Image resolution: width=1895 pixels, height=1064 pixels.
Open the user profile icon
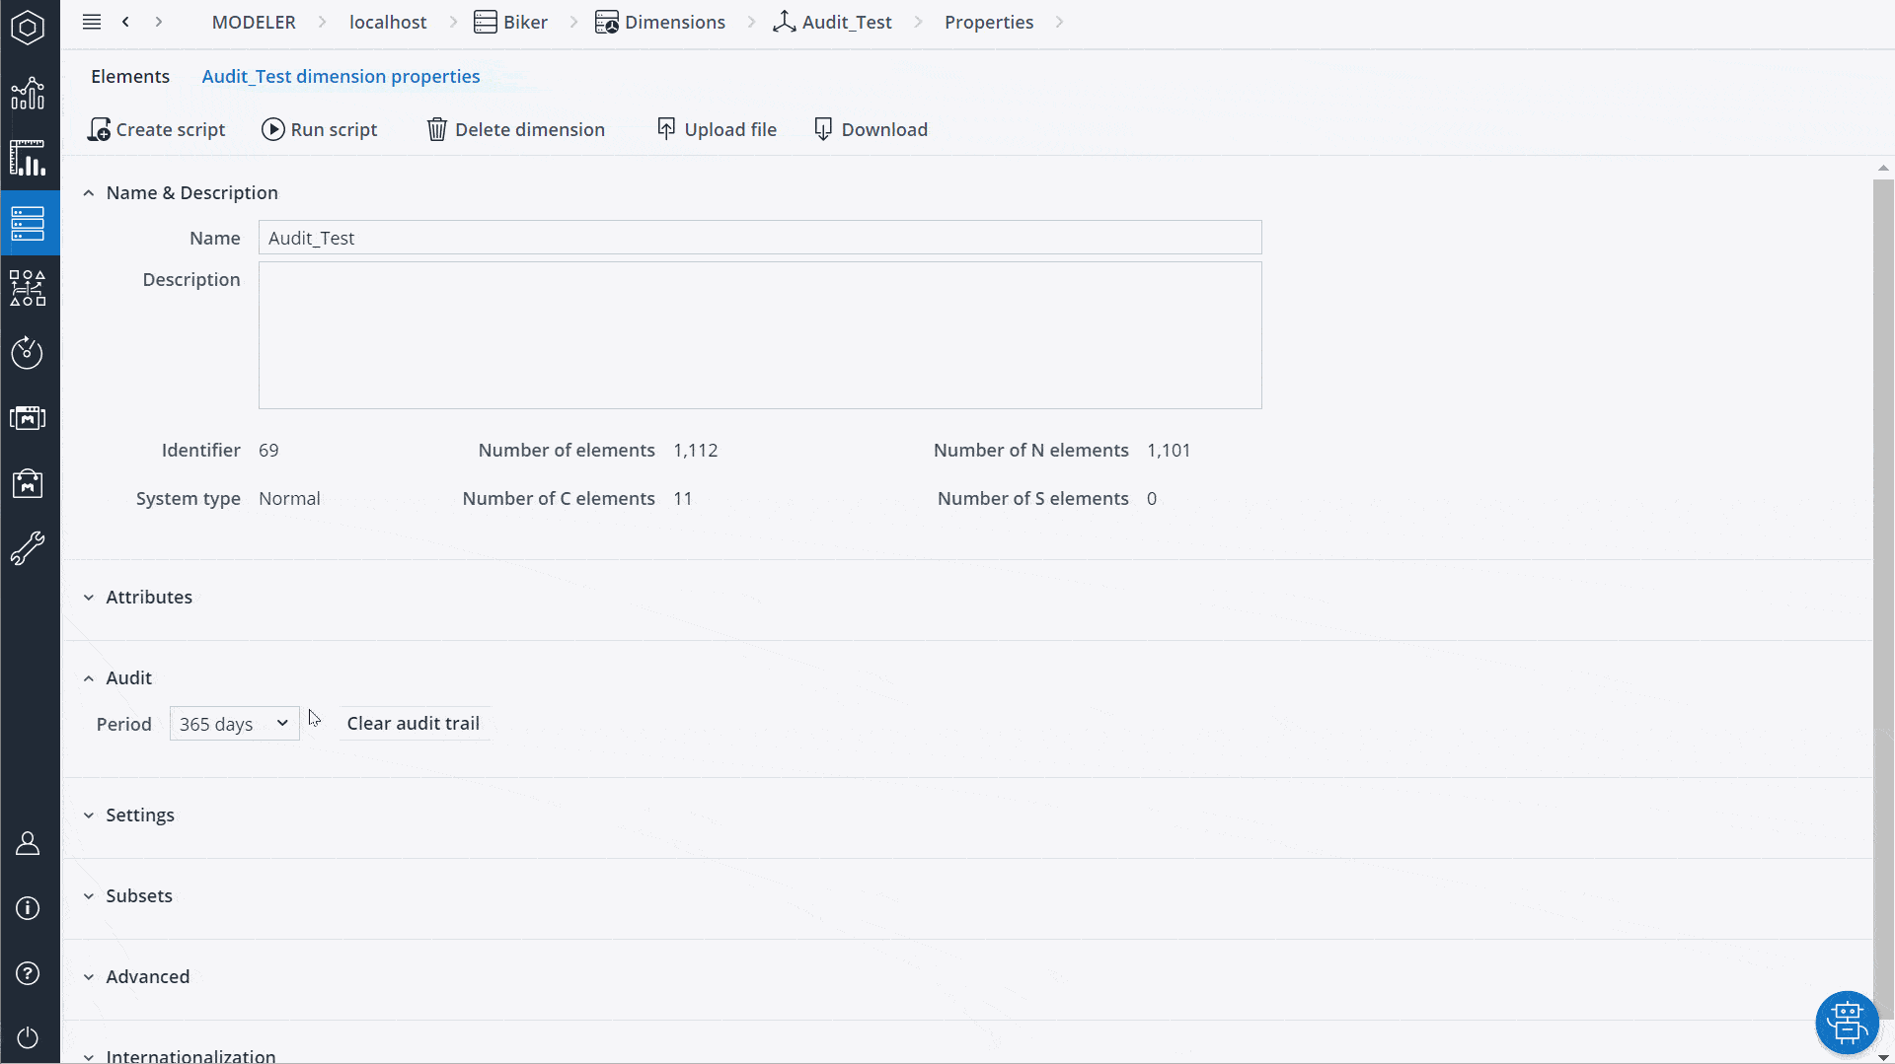pyautogui.click(x=28, y=843)
